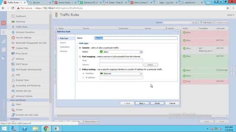This screenshot has height=132, width=236.
Task: Open the Windows Start button
Action: pyautogui.click(x=4, y=129)
